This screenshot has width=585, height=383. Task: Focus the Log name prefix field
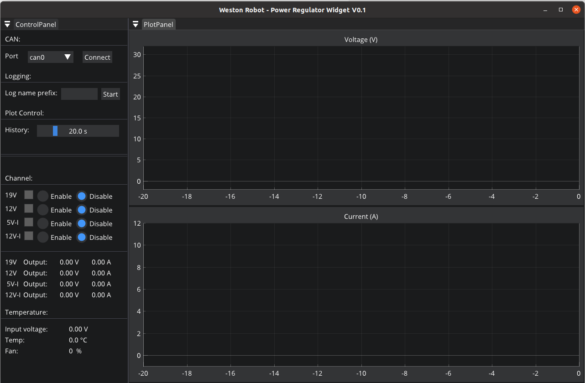pyautogui.click(x=79, y=94)
